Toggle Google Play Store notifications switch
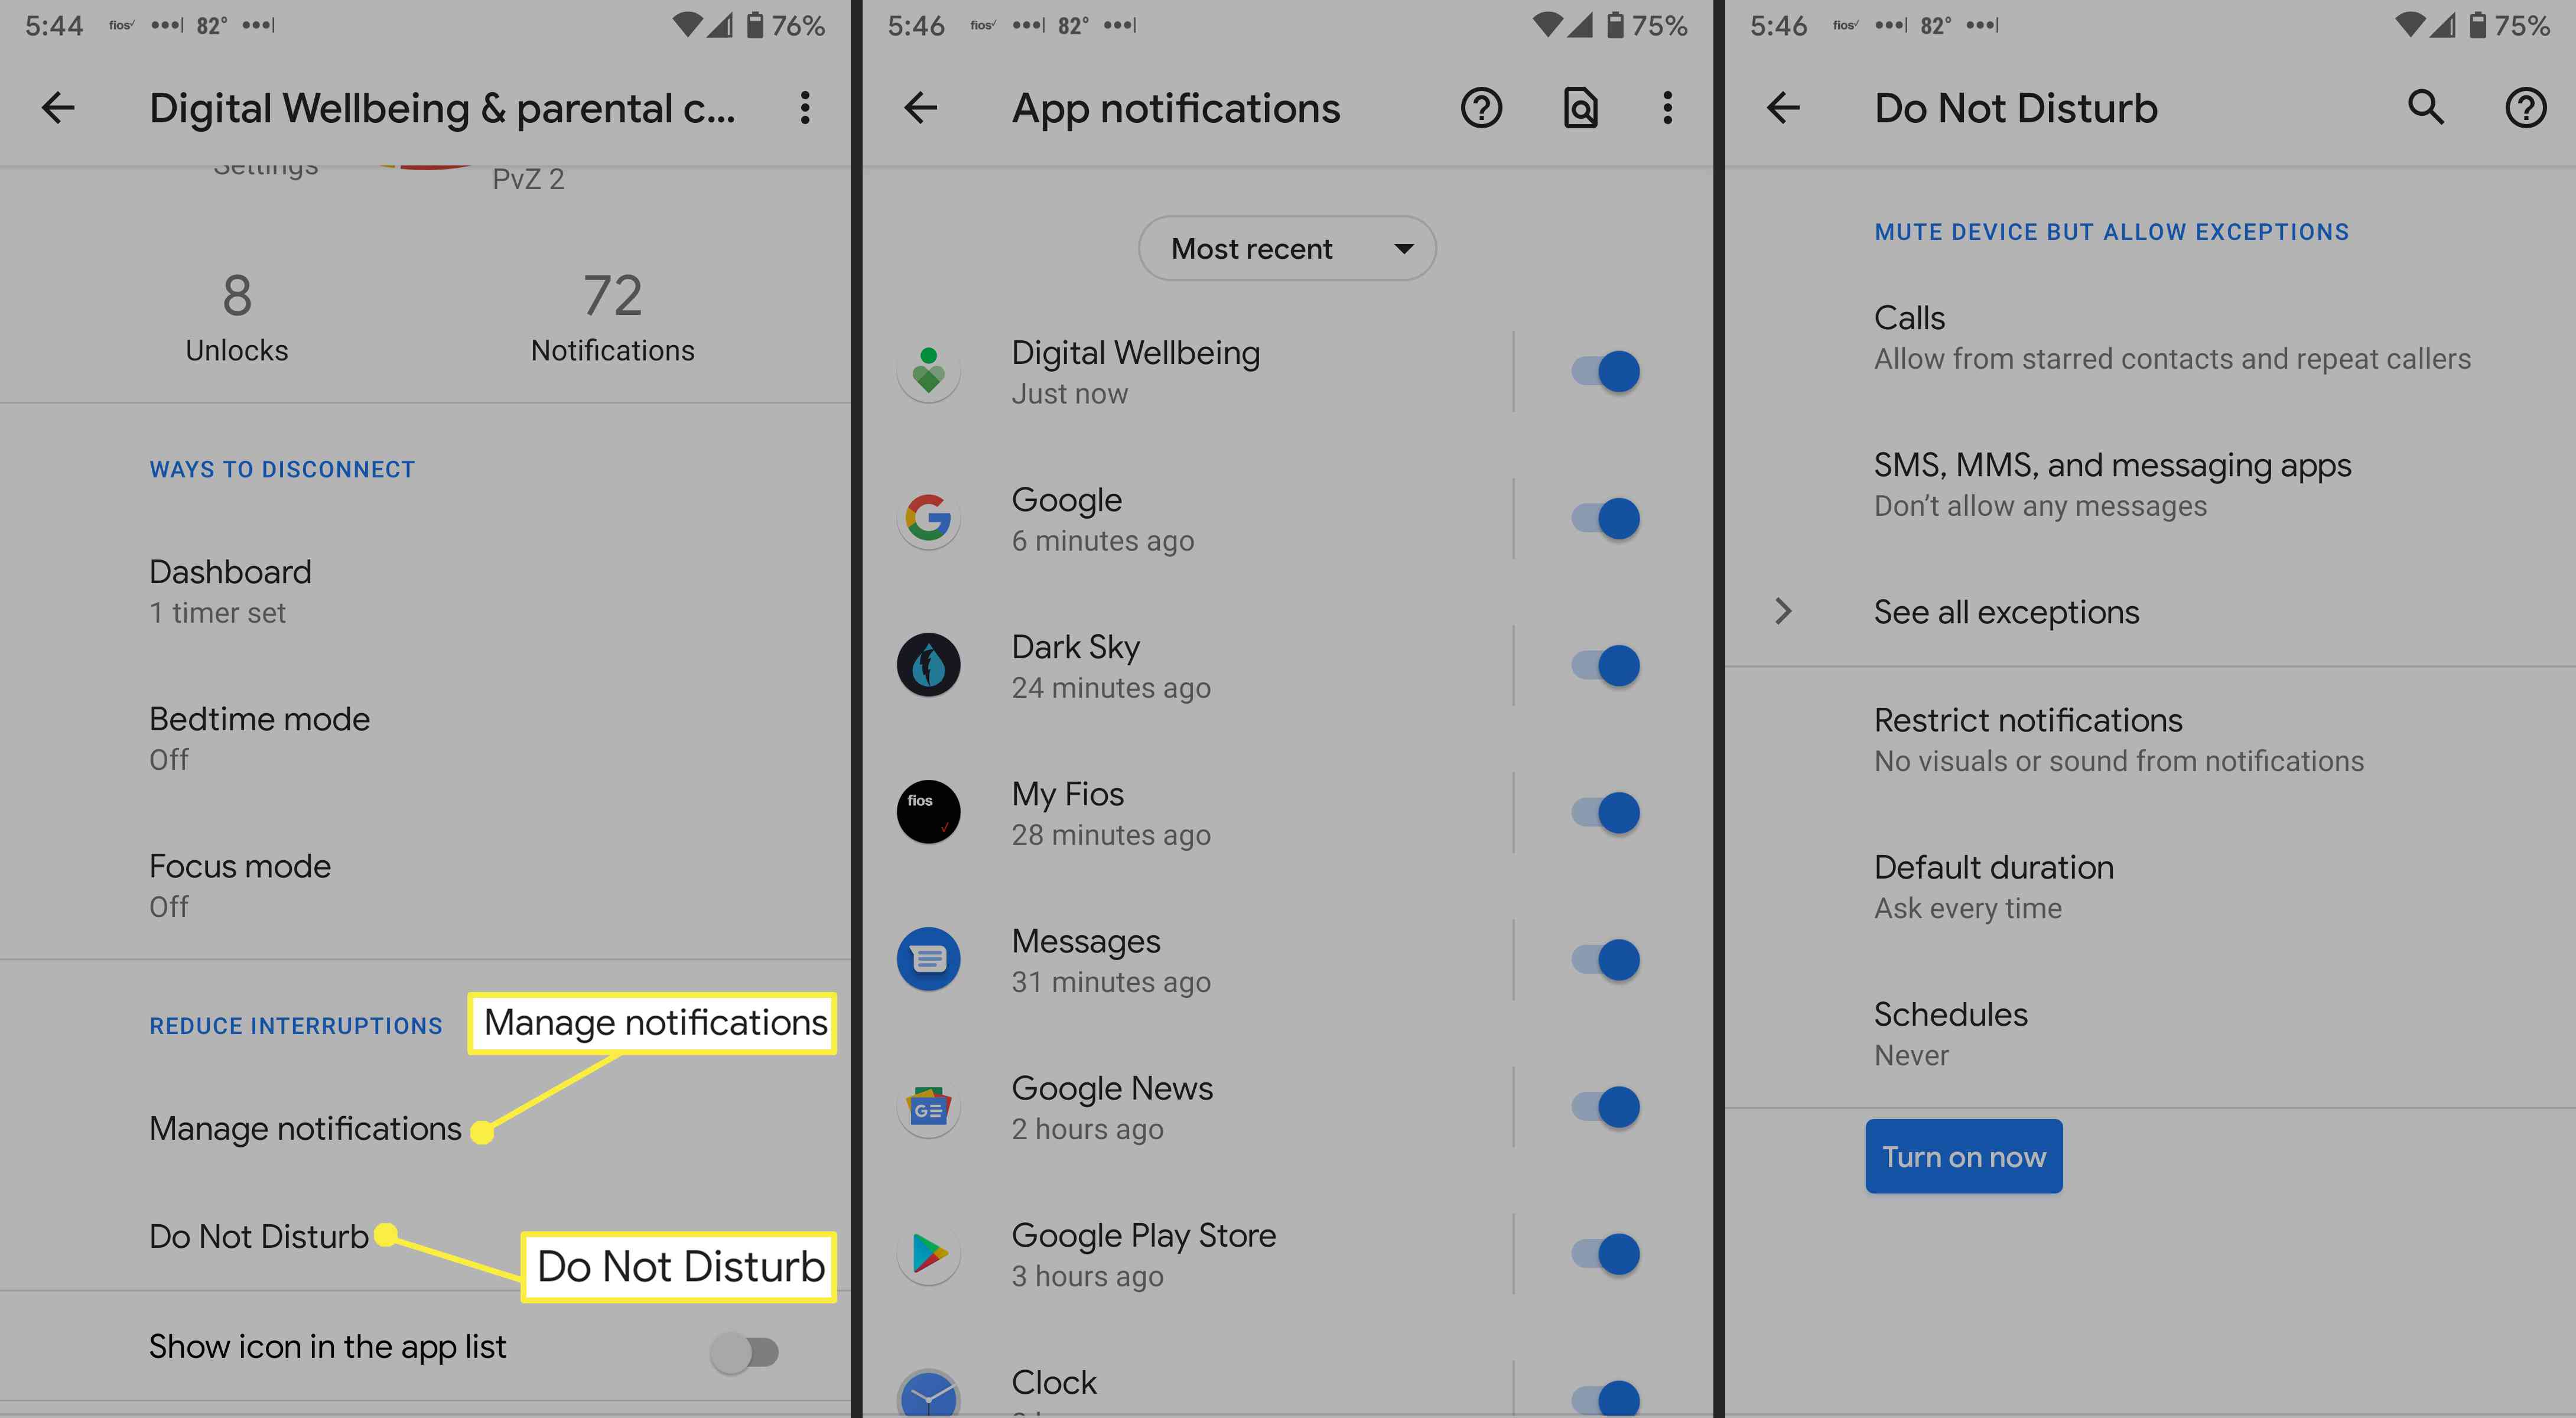Viewport: 2576px width, 1418px height. [x=1606, y=1253]
